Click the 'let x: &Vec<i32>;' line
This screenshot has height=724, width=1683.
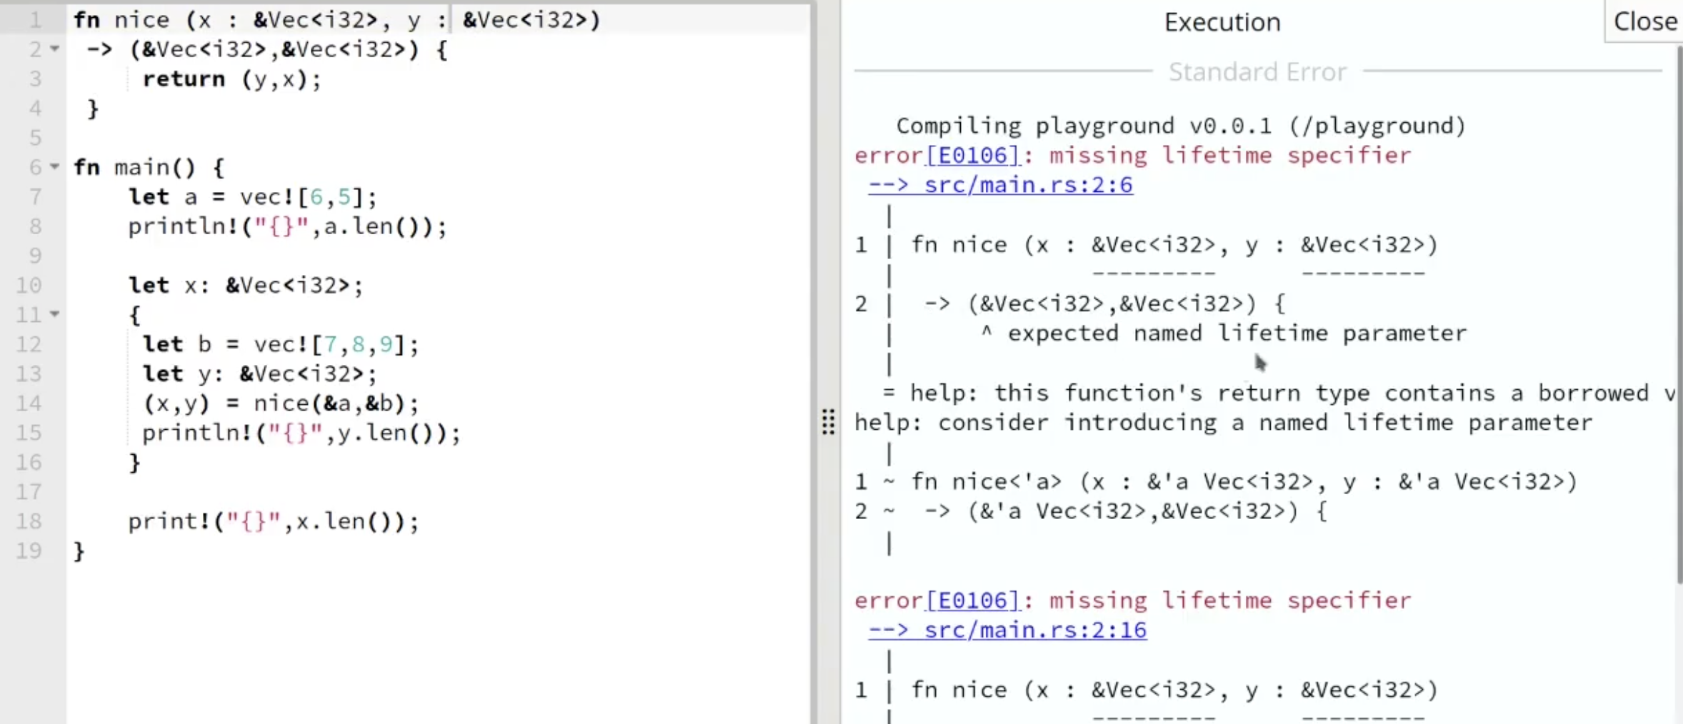coord(246,286)
